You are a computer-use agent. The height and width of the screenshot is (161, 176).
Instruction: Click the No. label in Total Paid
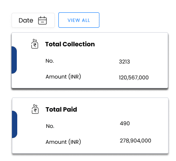point(50,126)
